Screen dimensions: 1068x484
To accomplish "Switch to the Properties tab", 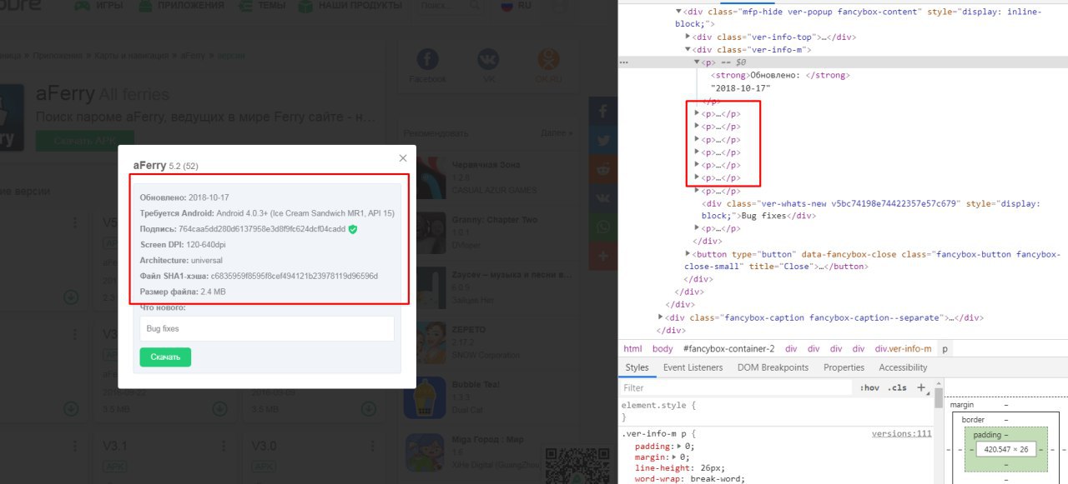I will click(x=844, y=367).
